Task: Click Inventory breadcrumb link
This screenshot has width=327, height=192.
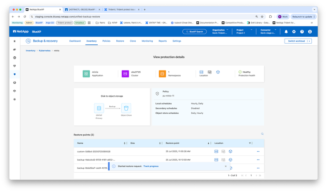Action: (x=31, y=51)
